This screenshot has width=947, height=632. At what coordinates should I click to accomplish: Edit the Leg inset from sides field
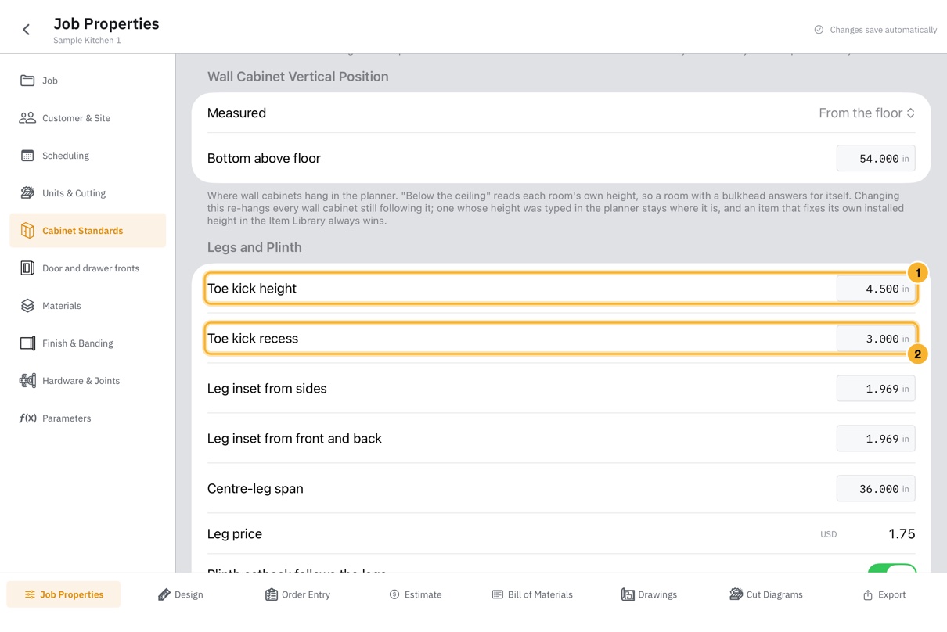click(x=876, y=389)
